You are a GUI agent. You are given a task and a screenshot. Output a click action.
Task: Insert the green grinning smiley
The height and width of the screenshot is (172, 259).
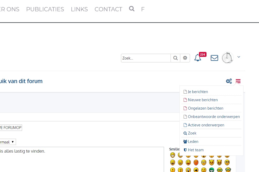212,170
